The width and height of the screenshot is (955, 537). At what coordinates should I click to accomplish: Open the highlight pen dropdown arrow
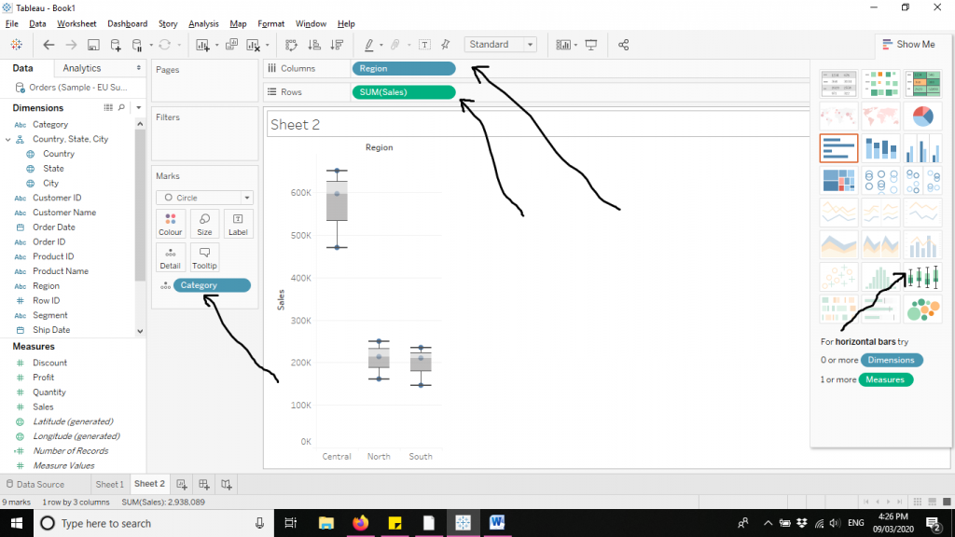(381, 45)
